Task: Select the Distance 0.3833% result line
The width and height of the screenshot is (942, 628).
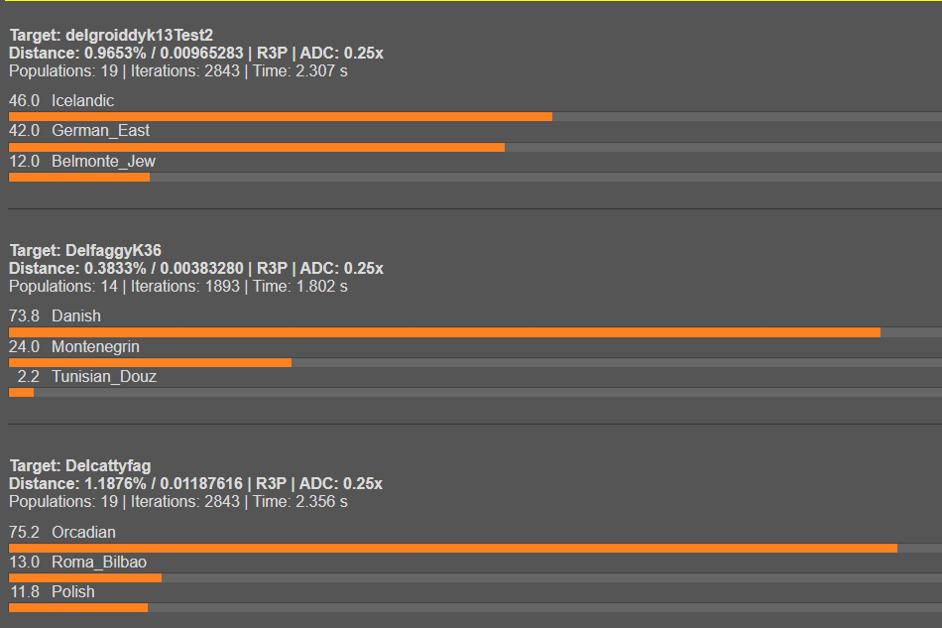Action: pos(196,269)
